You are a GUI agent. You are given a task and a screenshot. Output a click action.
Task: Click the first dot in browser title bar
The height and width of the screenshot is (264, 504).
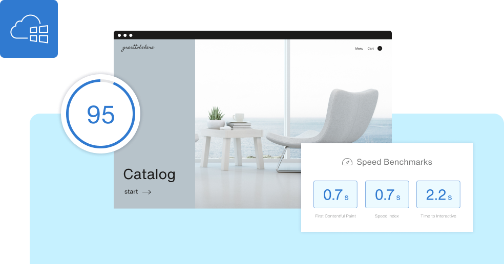(119, 35)
